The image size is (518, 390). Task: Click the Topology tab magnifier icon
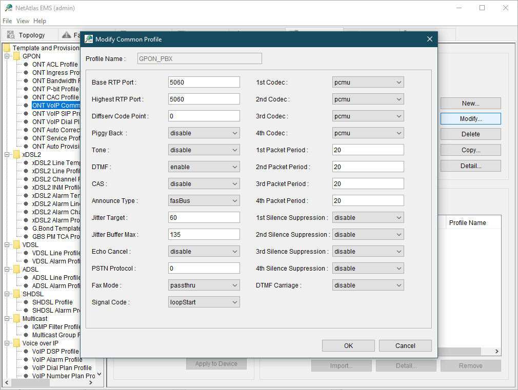(x=11, y=35)
